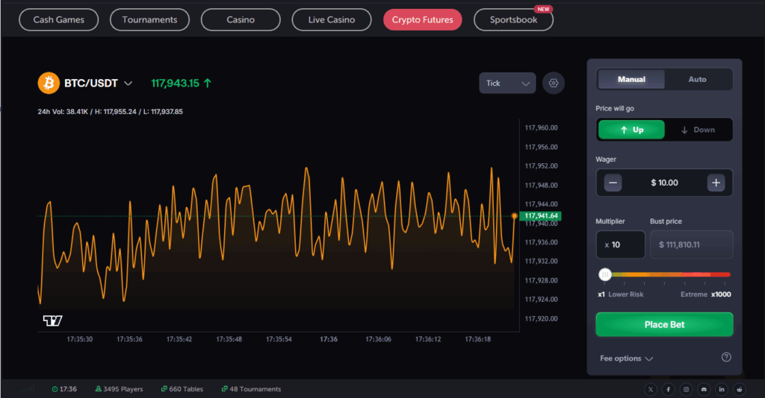Click the Bust price field
Screen dimensions: 765x398
tap(691, 244)
